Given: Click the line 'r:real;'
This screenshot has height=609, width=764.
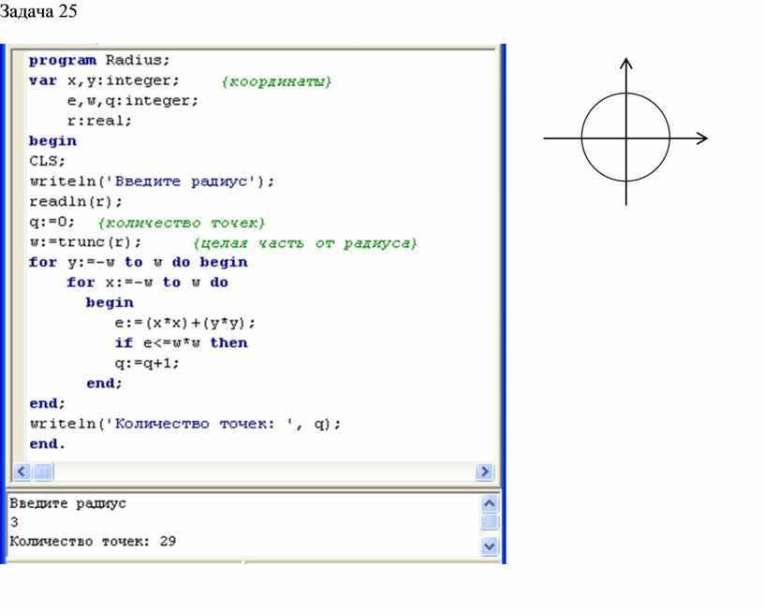Looking at the screenshot, I should (x=99, y=121).
